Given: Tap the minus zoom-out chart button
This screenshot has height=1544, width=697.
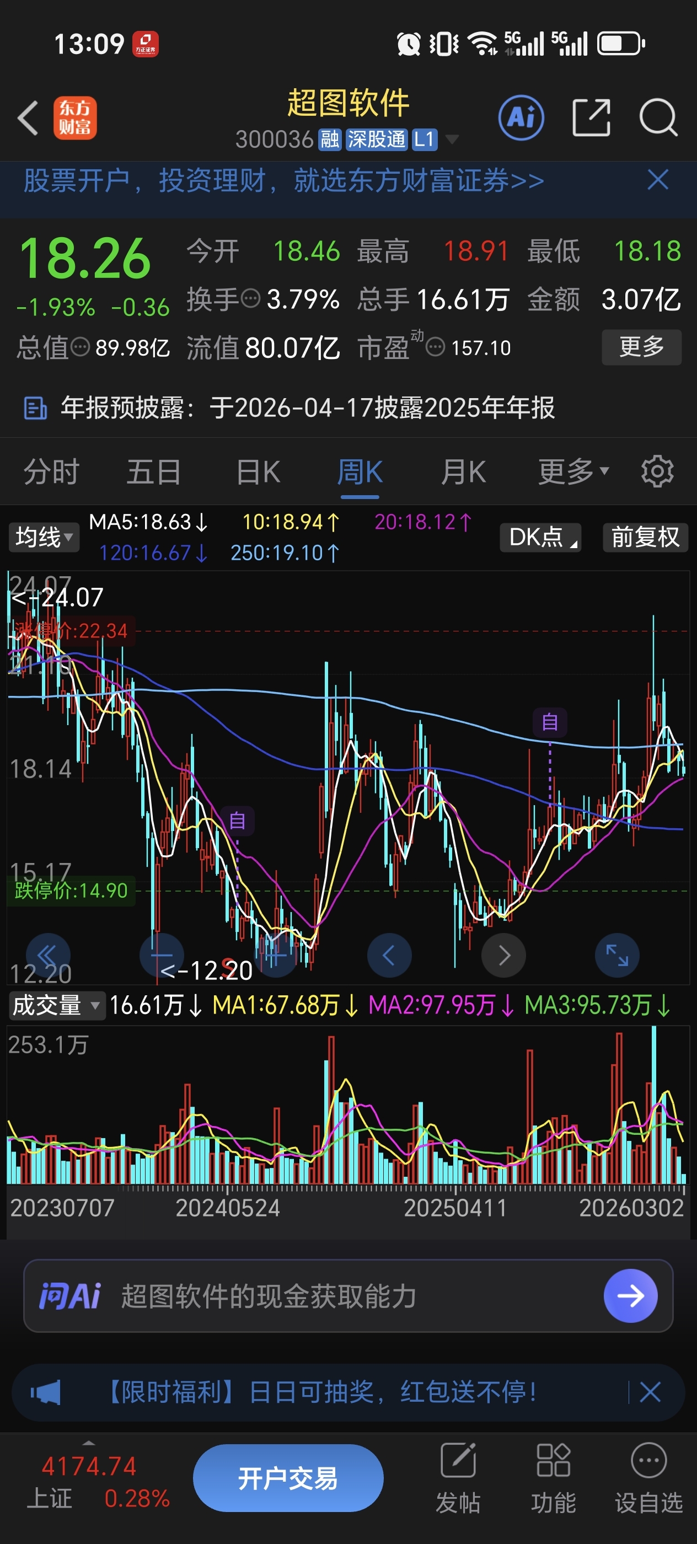Looking at the screenshot, I should coord(161,955).
